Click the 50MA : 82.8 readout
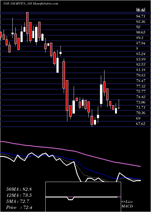Image resolution: width=151 pixels, height=212 pixels. (19, 189)
